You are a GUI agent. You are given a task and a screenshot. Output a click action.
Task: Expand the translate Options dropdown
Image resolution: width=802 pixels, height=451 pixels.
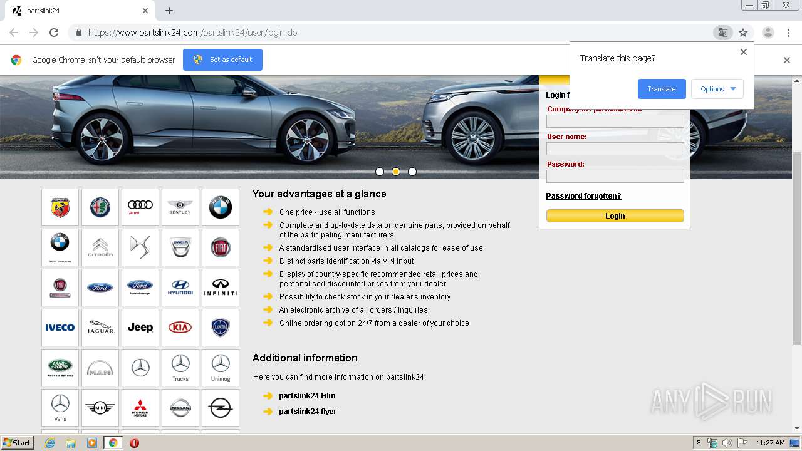pos(717,89)
